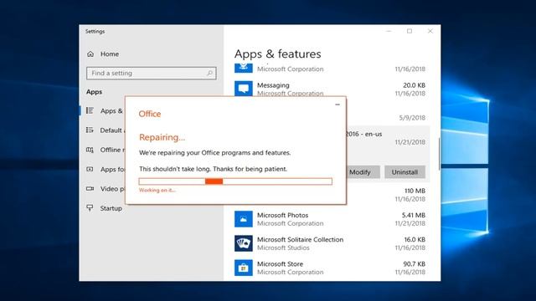Click the Startup sidebar icon
The image size is (536, 301).
point(90,208)
